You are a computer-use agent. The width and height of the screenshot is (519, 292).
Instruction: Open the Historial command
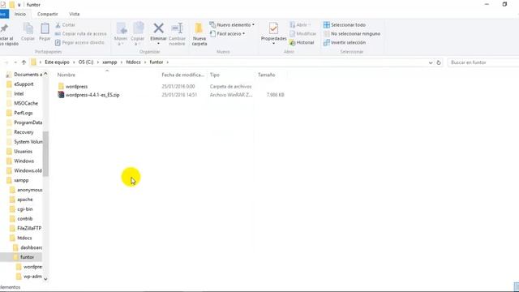click(302, 42)
